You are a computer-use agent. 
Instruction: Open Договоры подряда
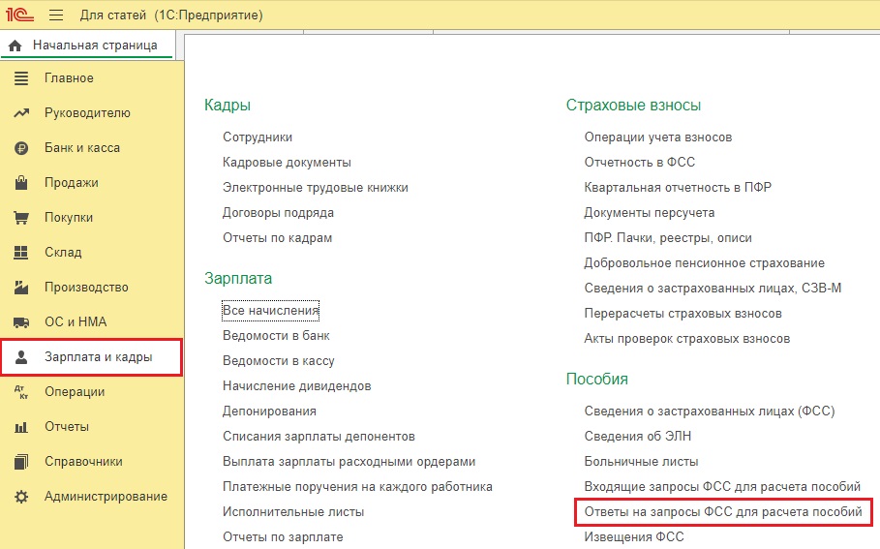[279, 213]
